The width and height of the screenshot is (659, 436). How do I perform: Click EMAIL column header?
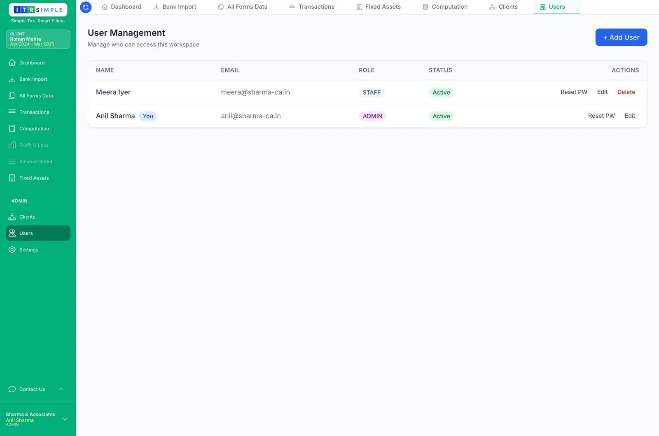click(x=230, y=70)
